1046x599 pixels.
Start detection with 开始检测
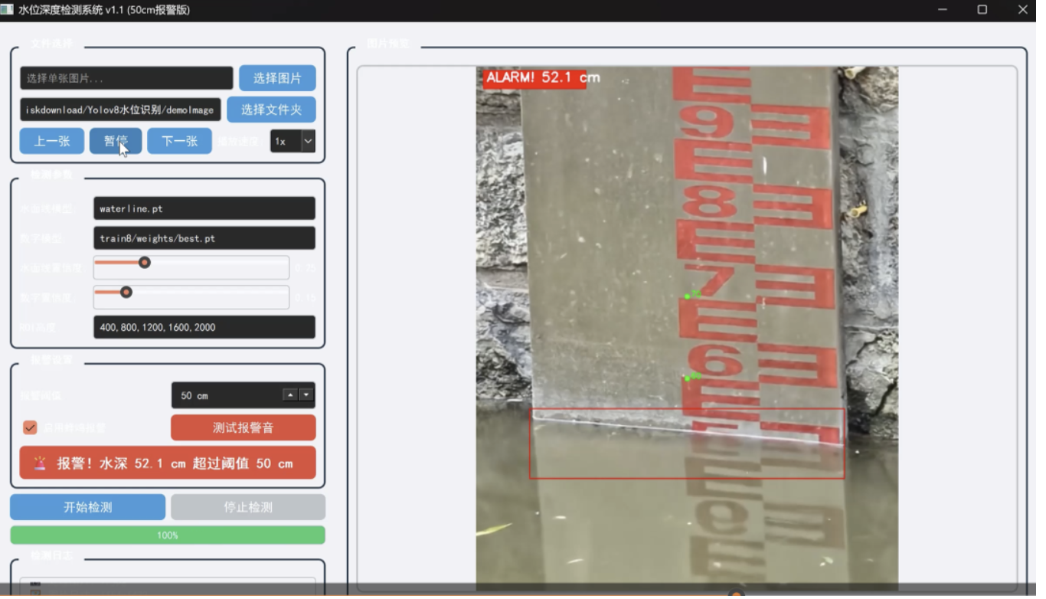(87, 507)
